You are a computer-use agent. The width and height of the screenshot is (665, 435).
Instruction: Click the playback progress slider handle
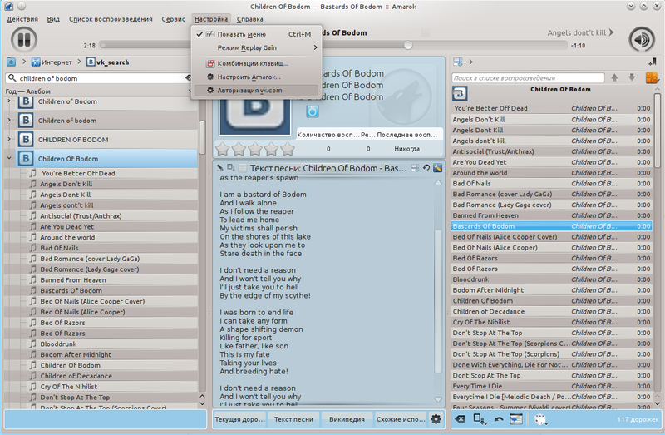click(408, 45)
